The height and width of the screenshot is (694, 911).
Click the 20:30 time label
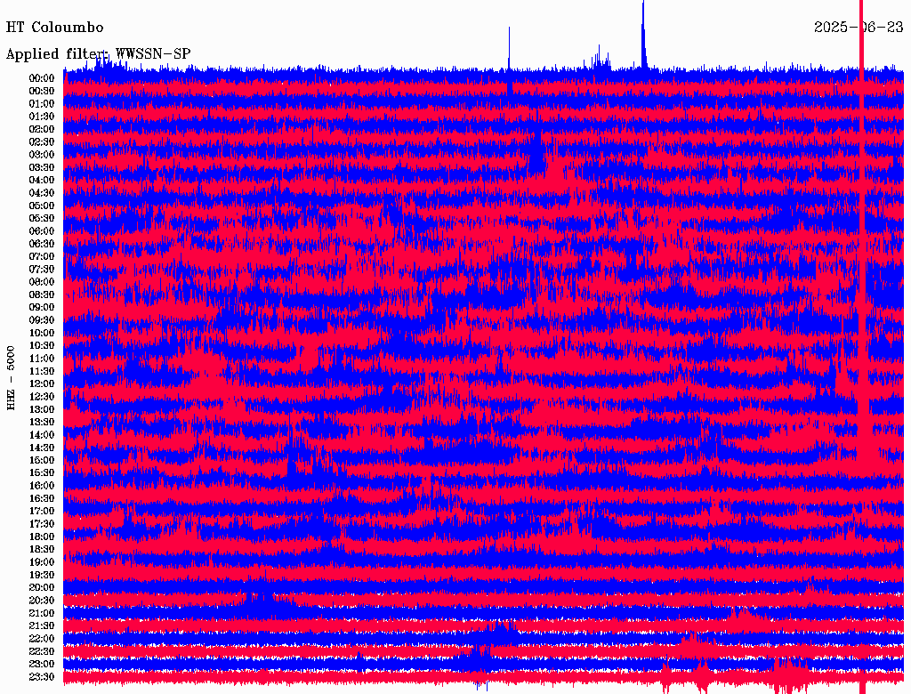pyautogui.click(x=42, y=601)
